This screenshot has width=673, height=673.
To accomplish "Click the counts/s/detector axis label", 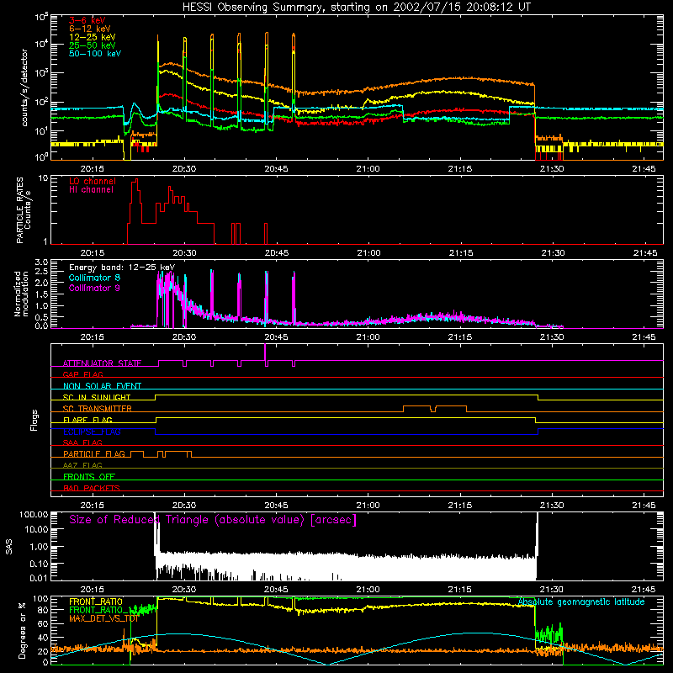I will [24, 87].
